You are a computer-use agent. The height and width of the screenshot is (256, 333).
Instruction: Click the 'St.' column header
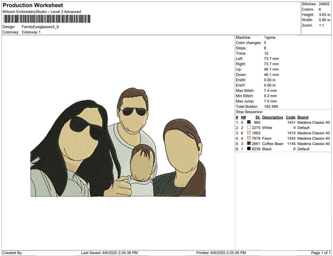coord(258,117)
